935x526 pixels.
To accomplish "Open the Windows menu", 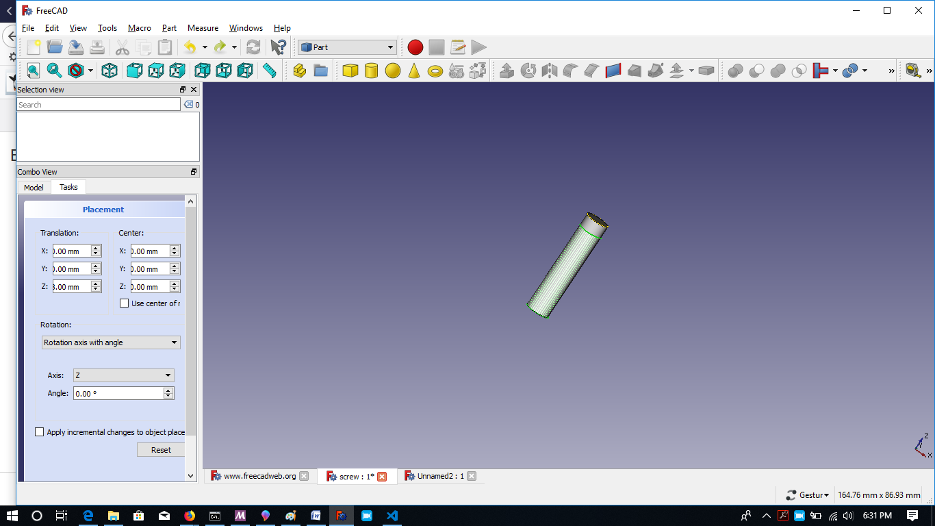I will [246, 28].
